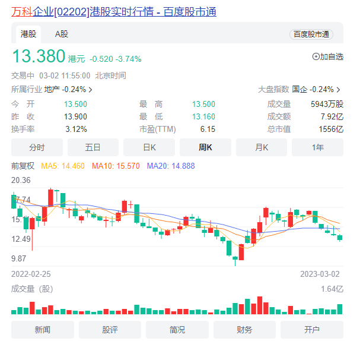The image size is (360, 341).
Task: Click the chart start date 2022-02-25
Action: point(31,274)
